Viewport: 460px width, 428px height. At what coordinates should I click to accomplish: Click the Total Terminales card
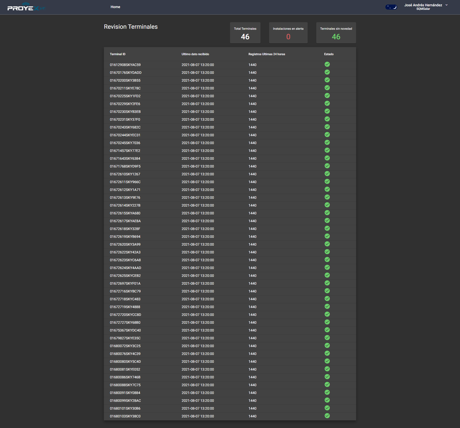click(245, 33)
